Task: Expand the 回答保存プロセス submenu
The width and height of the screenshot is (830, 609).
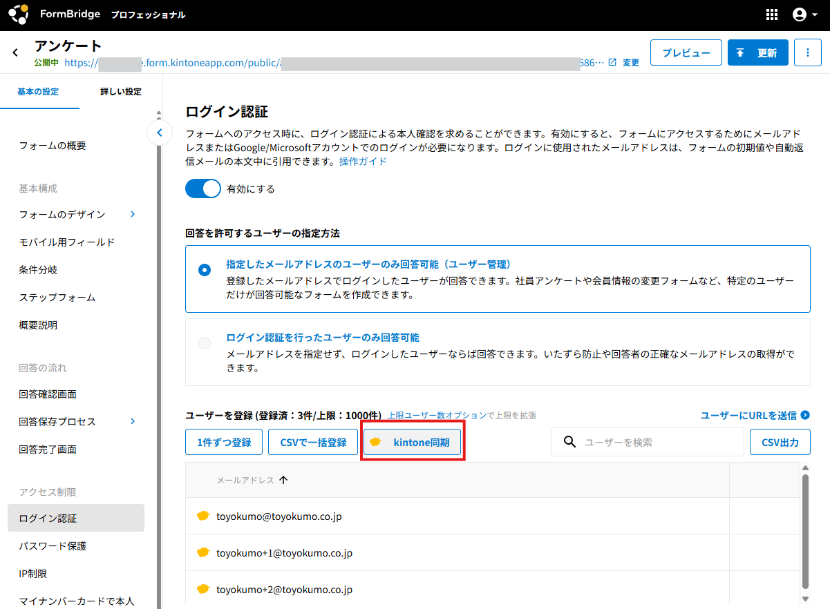Action: pyautogui.click(x=133, y=421)
